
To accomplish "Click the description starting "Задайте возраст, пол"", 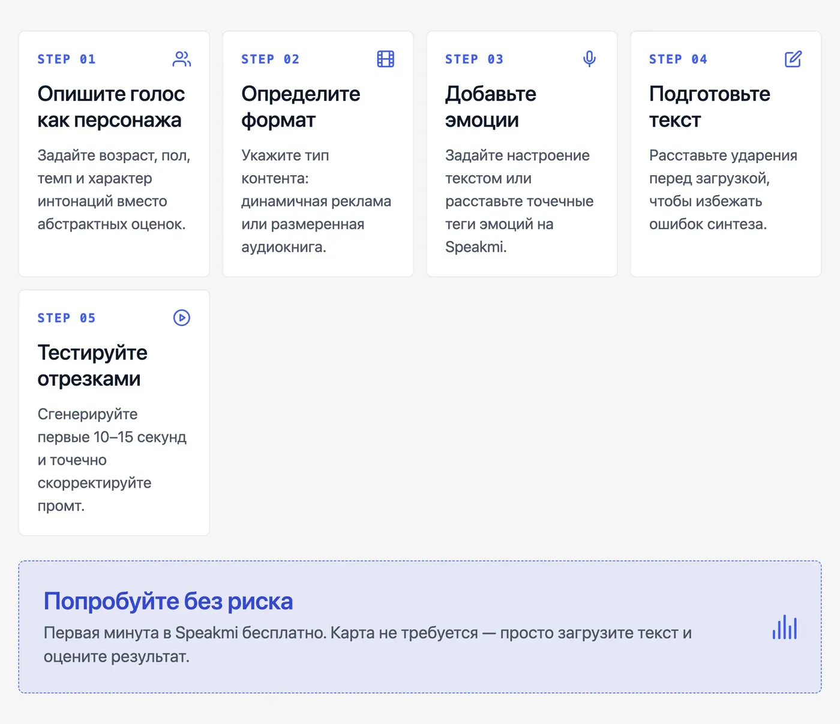I will pyautogui.click(x=114, y=190).
